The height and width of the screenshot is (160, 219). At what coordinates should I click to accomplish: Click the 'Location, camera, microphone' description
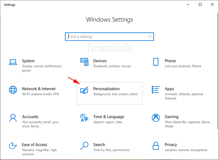(x=186, y=150)
